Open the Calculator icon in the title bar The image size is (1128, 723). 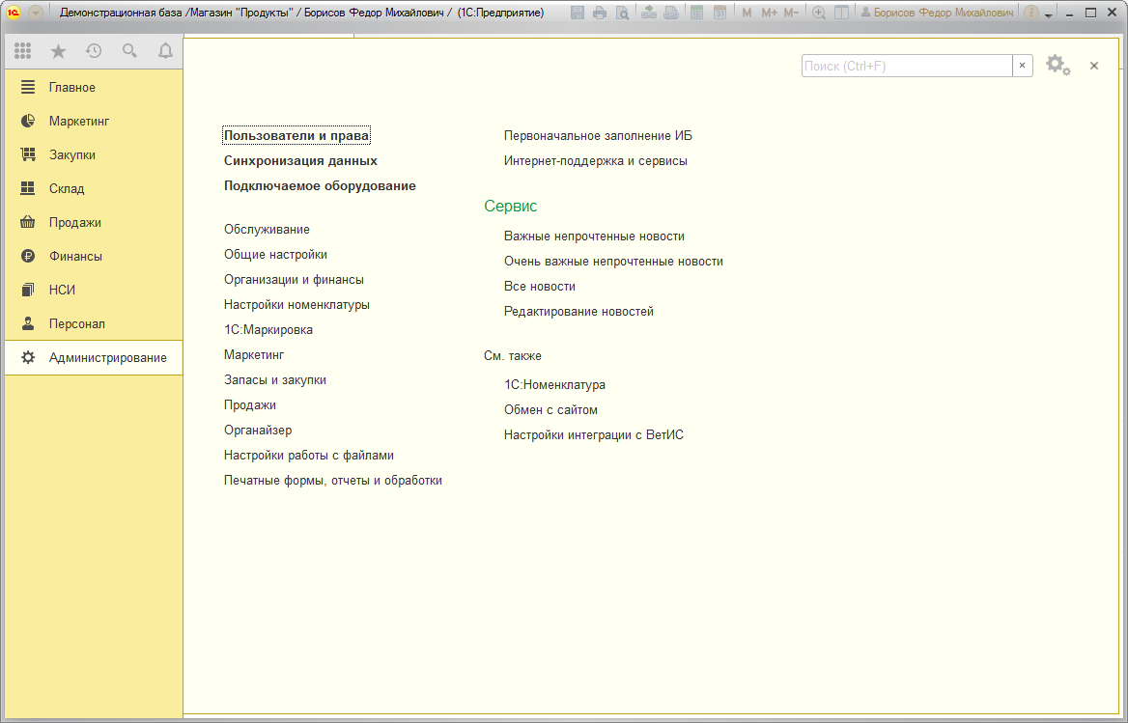696,13
